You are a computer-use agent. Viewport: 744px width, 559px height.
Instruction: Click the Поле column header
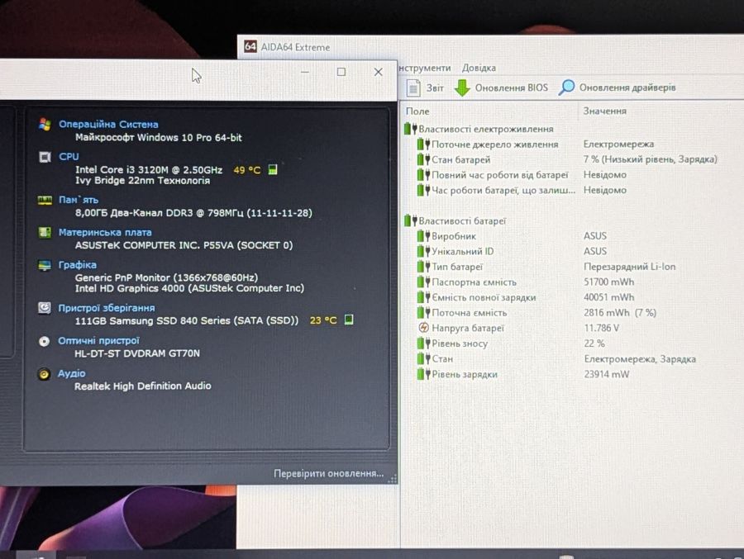[417, 111]
